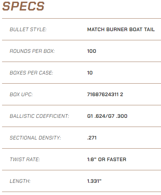Click Match Burner Boat Tail value
The height and width of the screenshot is (195, 161).
(x=121, y=29)
